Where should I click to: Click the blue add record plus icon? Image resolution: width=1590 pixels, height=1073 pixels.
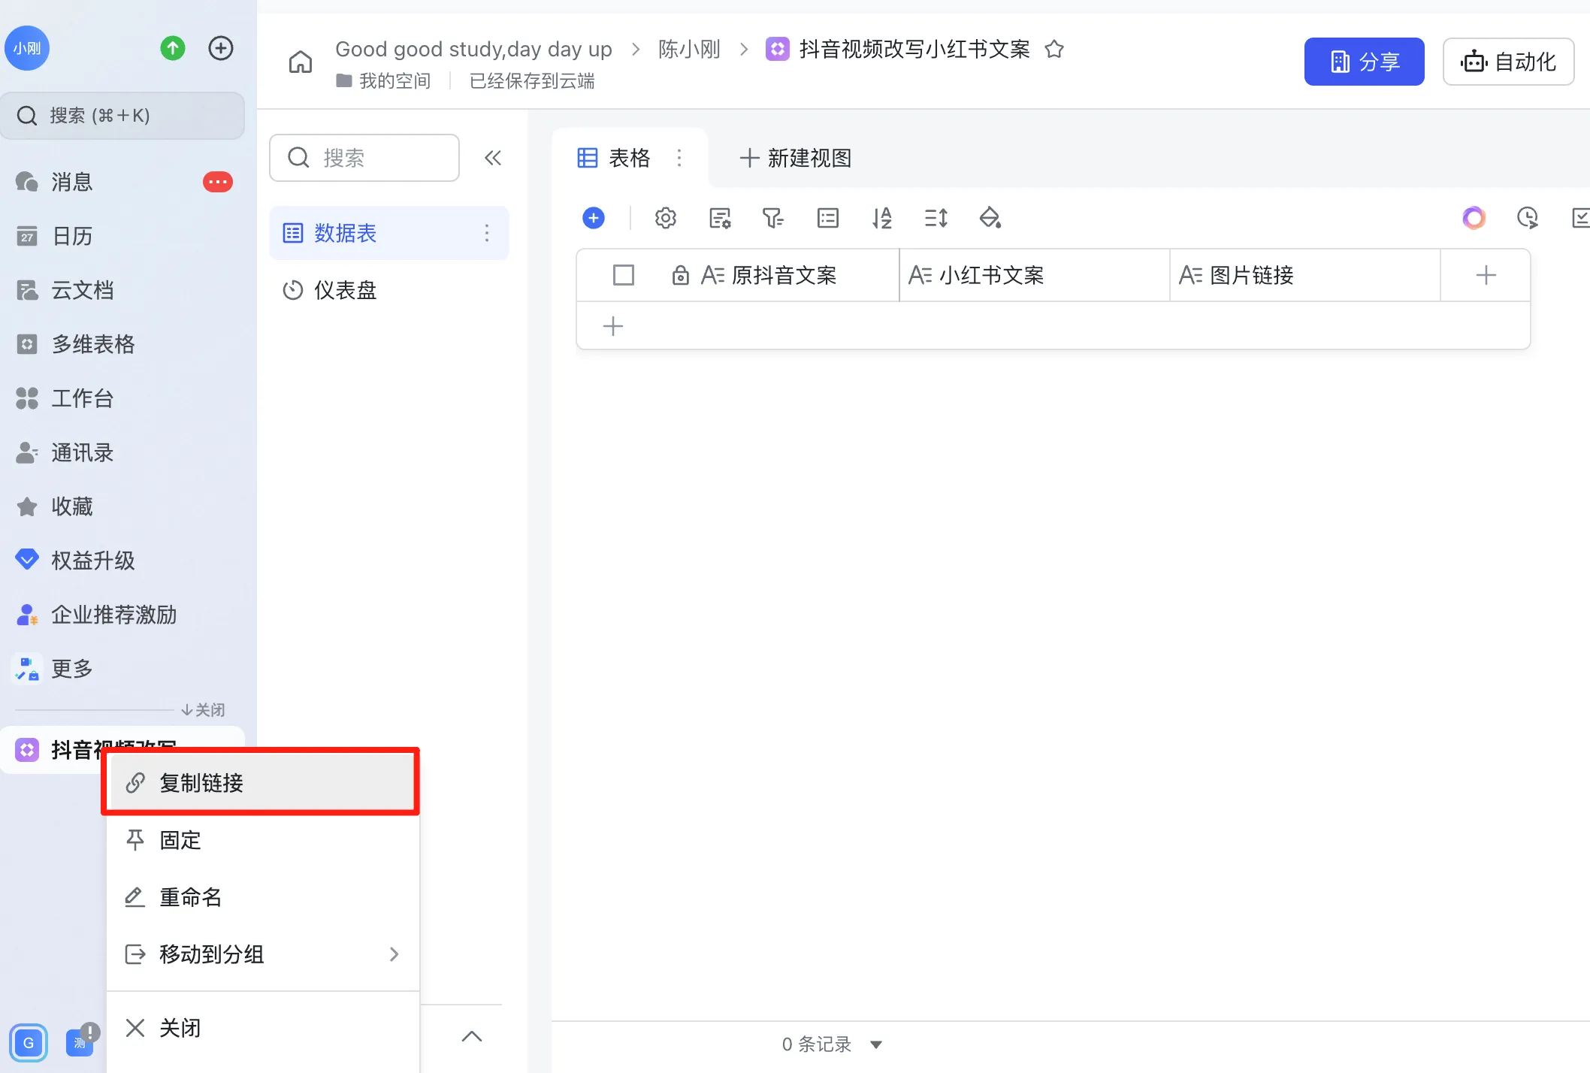point(594,218)
